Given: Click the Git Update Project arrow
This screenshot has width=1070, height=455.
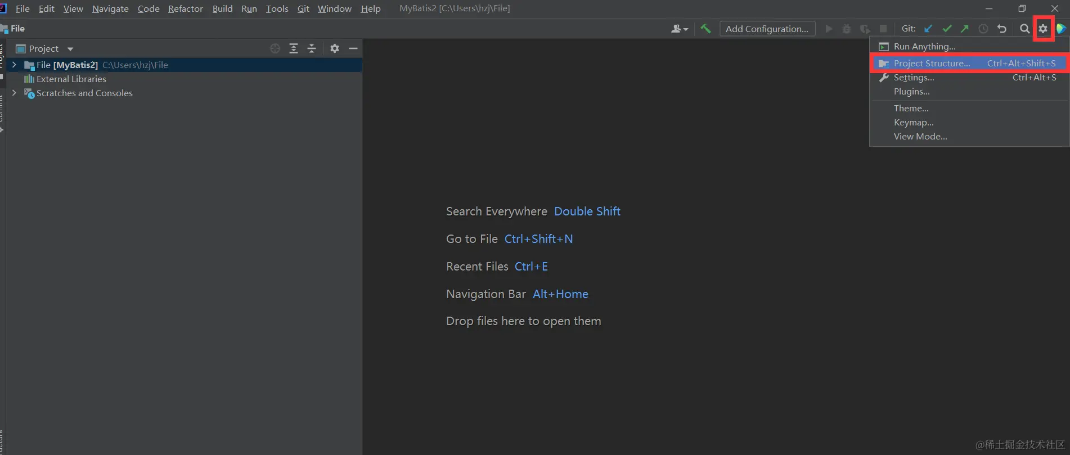Looking at the screenshot, I should pos(929,29).
